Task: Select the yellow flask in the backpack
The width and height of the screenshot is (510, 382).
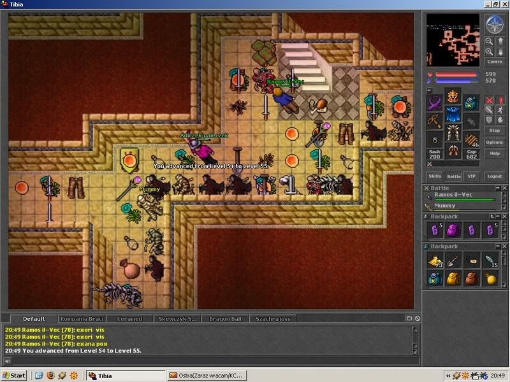Action: coord(490,278)
